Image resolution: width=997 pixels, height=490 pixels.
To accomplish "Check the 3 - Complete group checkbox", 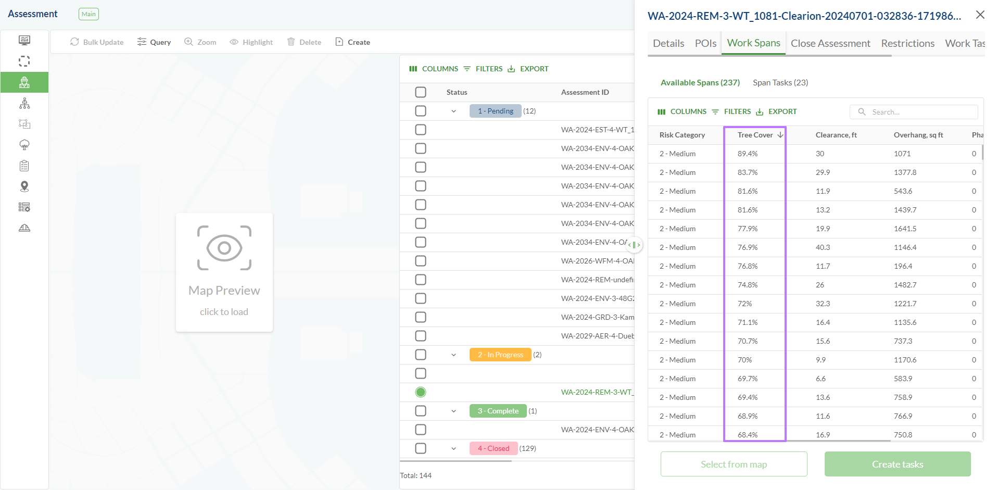I will 421,411.
